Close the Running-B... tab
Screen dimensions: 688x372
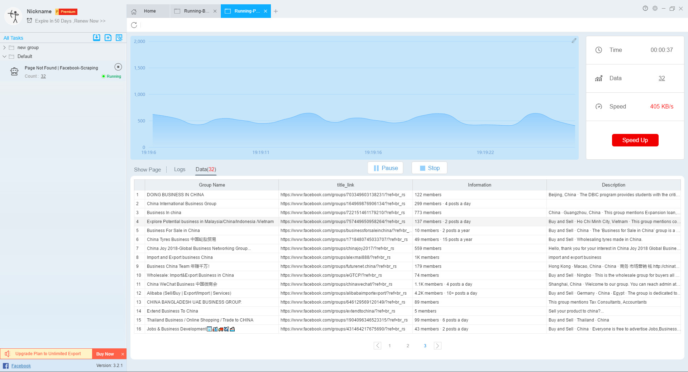click(x=215, y=11)
